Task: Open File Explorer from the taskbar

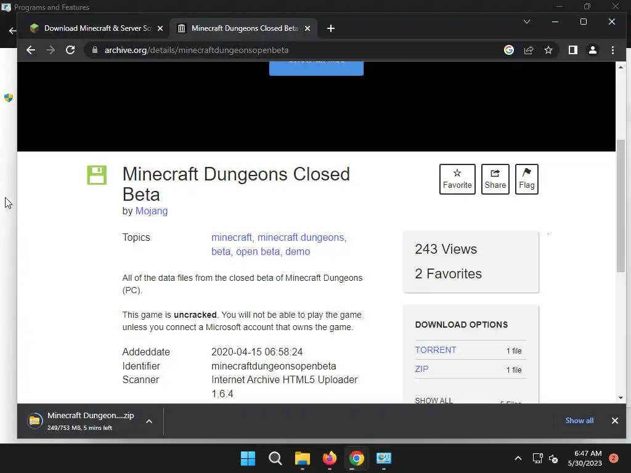Action: click(302, 458)
